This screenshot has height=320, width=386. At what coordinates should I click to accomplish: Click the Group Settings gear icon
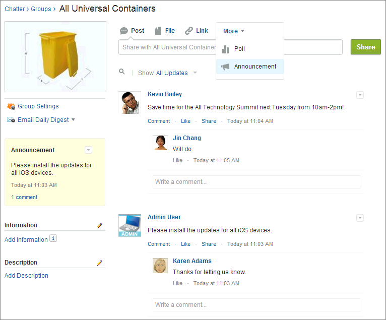[x=11, y=106]
